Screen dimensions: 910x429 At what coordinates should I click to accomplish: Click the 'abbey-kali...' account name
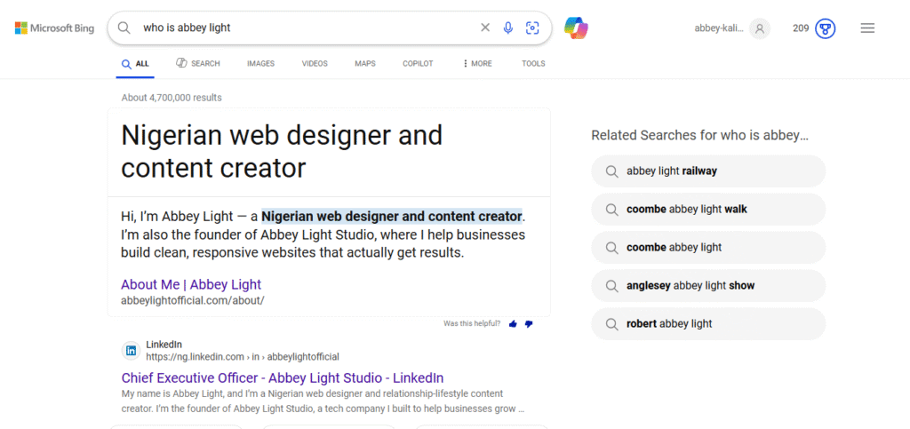pos(718,28)
